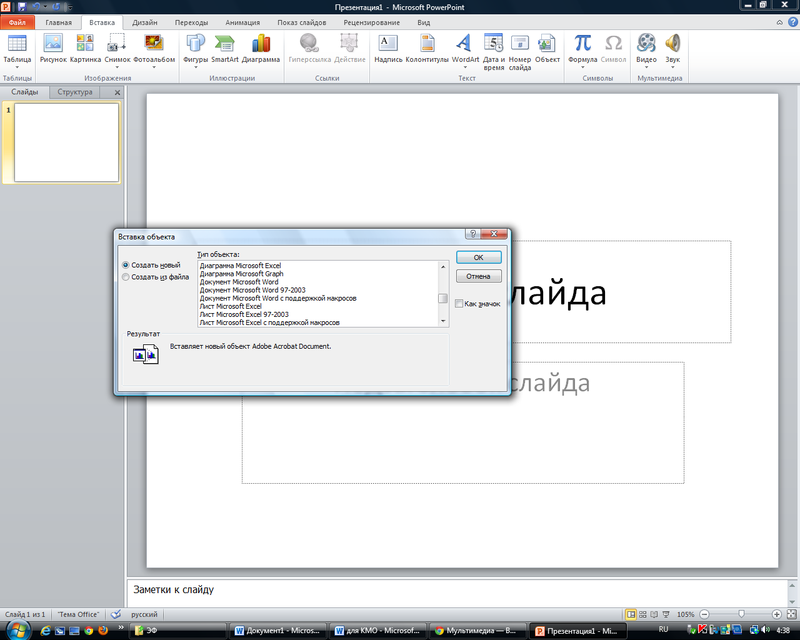
Task: Save presentation using the floppy disk icon
Action: [x=22, y=7]
